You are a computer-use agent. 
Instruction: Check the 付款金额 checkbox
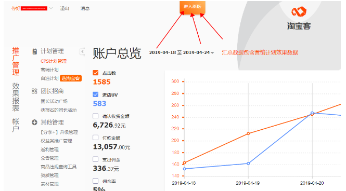(x=96, y=138)
